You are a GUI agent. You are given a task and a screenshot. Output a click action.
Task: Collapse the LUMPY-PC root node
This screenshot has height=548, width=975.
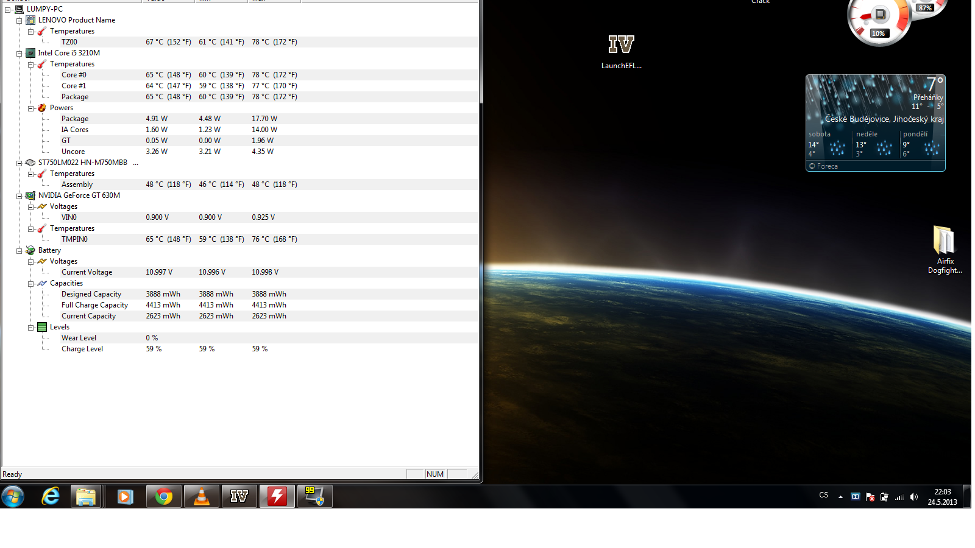click(x=7, y=10)
